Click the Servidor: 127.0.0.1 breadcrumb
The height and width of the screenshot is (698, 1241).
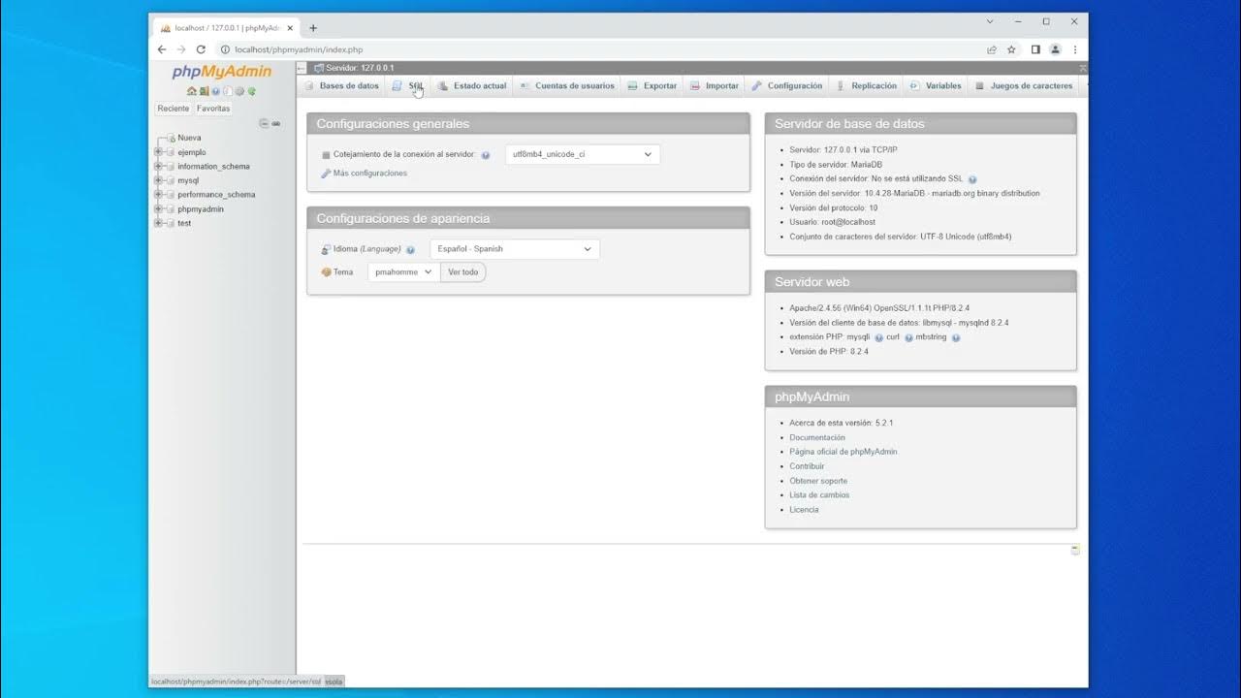click(360, 68)
